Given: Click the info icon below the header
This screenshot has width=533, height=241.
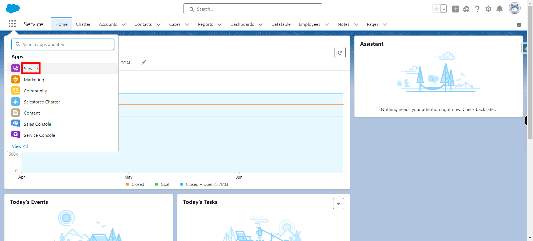Looking at the screenshot, I should pyautogui.click(x=519, y=25).
